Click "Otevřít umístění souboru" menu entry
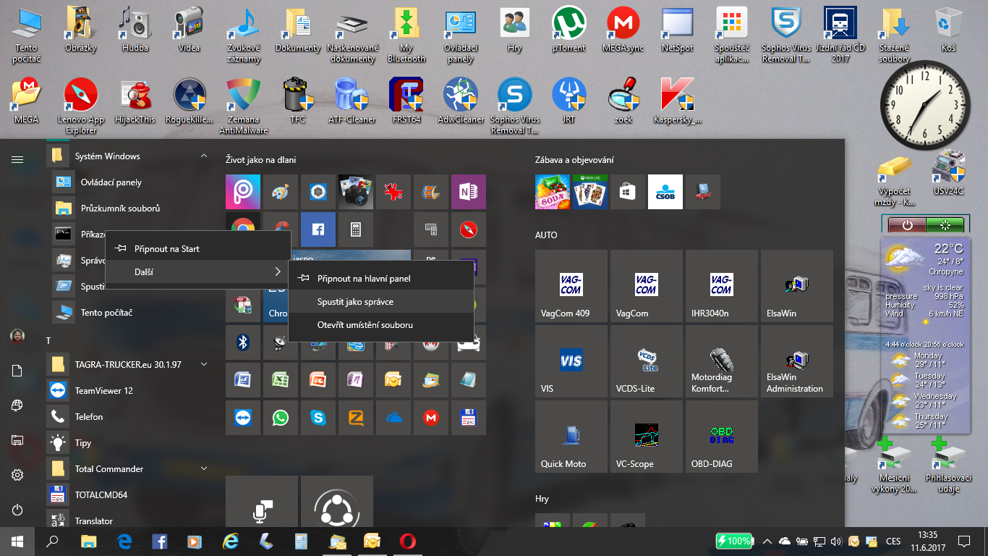The height and width of the screenshot is (556, 988). pos(365,325)
